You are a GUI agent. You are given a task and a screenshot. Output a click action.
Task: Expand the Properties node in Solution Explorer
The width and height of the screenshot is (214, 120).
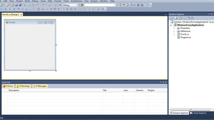[174, 28]
